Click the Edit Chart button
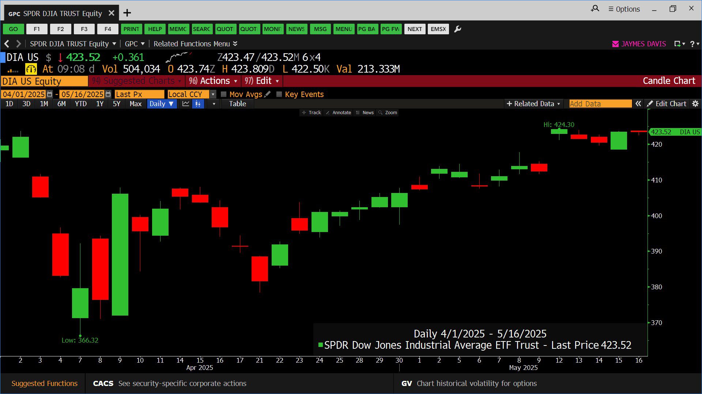Viewport: 702px width, 394px height. 667,104
